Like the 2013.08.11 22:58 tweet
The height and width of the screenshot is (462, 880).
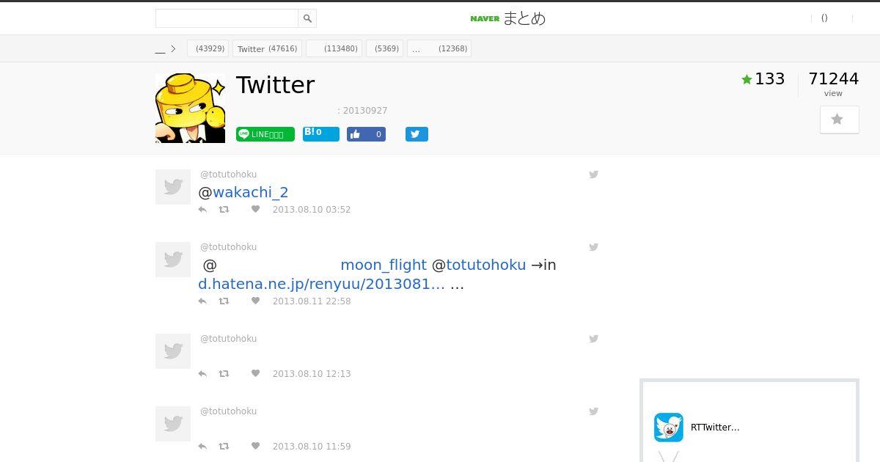(255, 301)
